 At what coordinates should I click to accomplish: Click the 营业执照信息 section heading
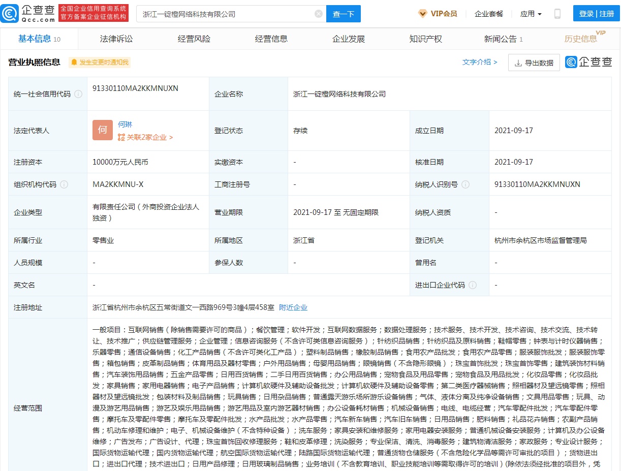coord(35,62)
